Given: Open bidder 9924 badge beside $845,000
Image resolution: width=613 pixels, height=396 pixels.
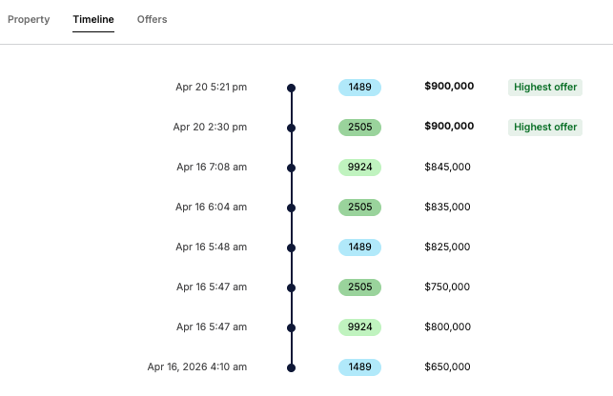Looking at the screenshot, I should (359, 168).
